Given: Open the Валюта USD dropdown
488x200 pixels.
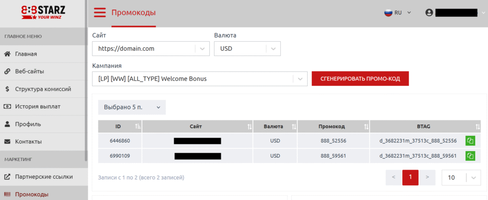Looking at the screenshot, I should click(247, 48).
